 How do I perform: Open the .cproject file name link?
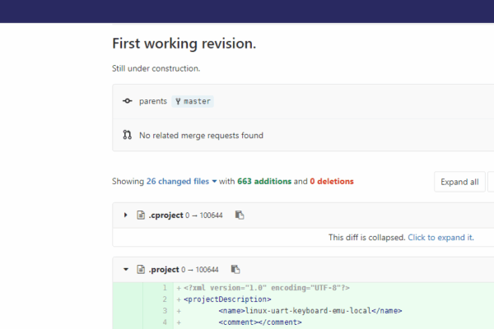[x=165, y=215]
